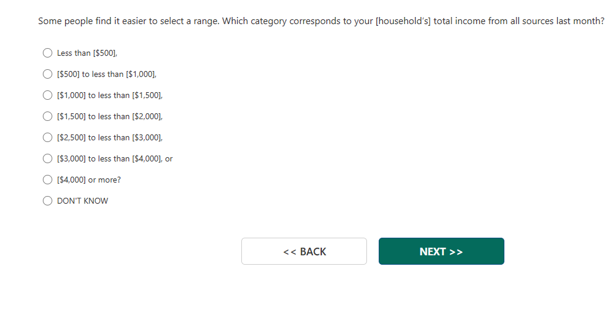This screenshot has width=613, height=314.
Task: Select the 'Less than [$500]' radio button
Action: tap(48, 53)
